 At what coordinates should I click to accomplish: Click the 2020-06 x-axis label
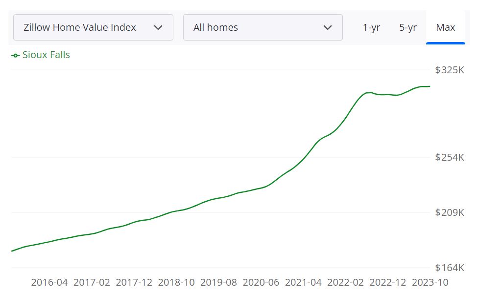tap(262, 282)
